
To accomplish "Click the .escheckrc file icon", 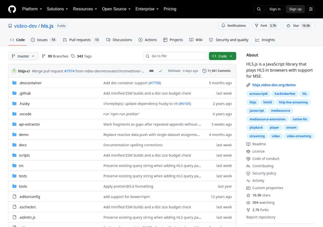I will point(15,207).
